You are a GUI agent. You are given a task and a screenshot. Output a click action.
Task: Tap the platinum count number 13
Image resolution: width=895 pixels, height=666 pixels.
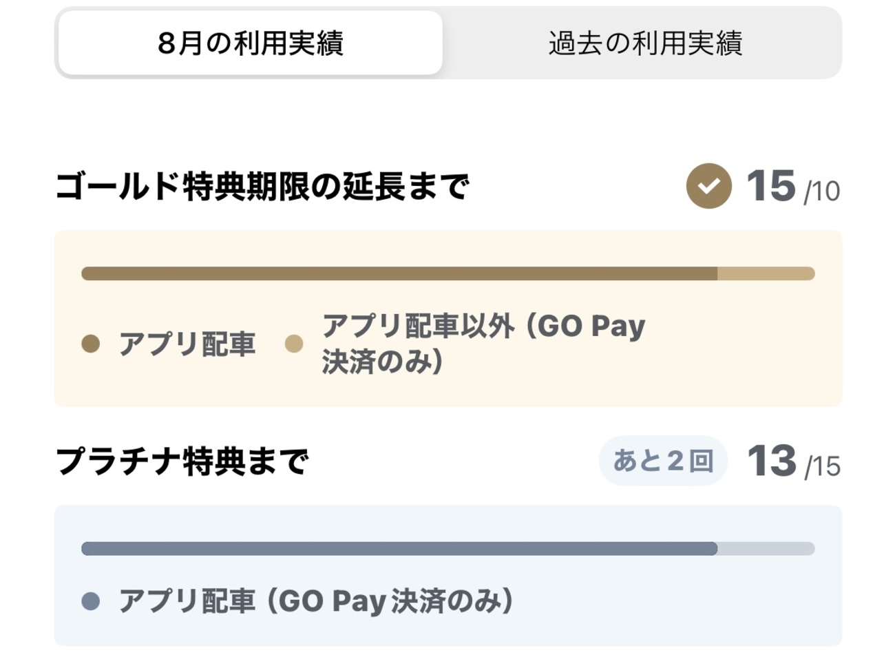(771, 461)
